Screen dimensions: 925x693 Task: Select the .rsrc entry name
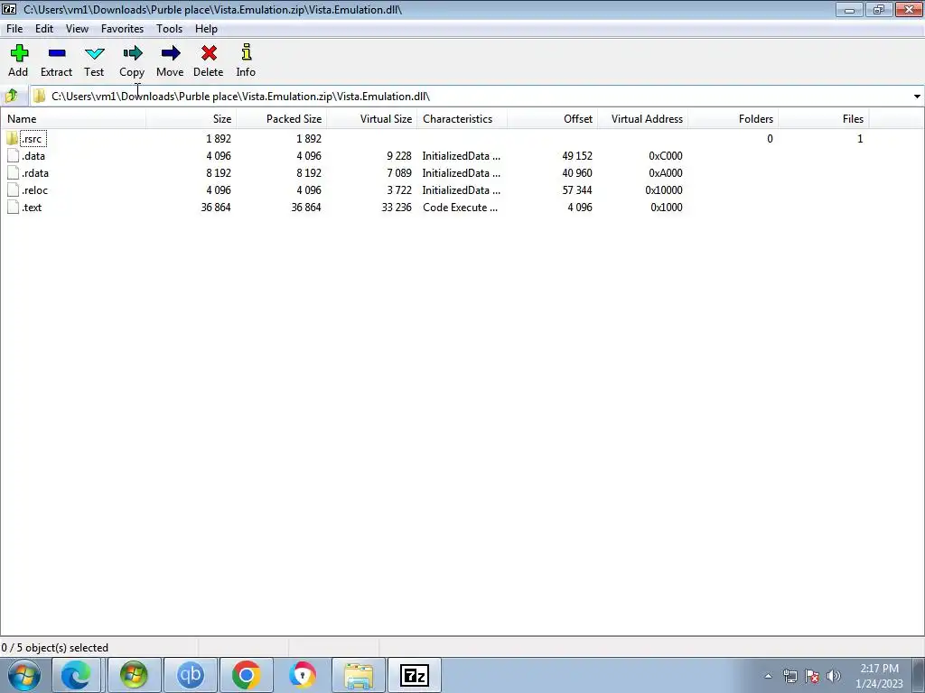pyautogui.click(x=33, y=139)
